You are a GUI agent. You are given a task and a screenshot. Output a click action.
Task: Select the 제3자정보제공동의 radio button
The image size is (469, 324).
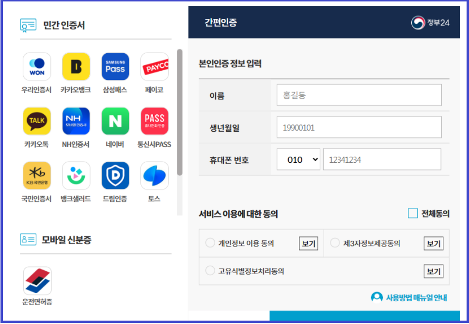pos(335,243)
